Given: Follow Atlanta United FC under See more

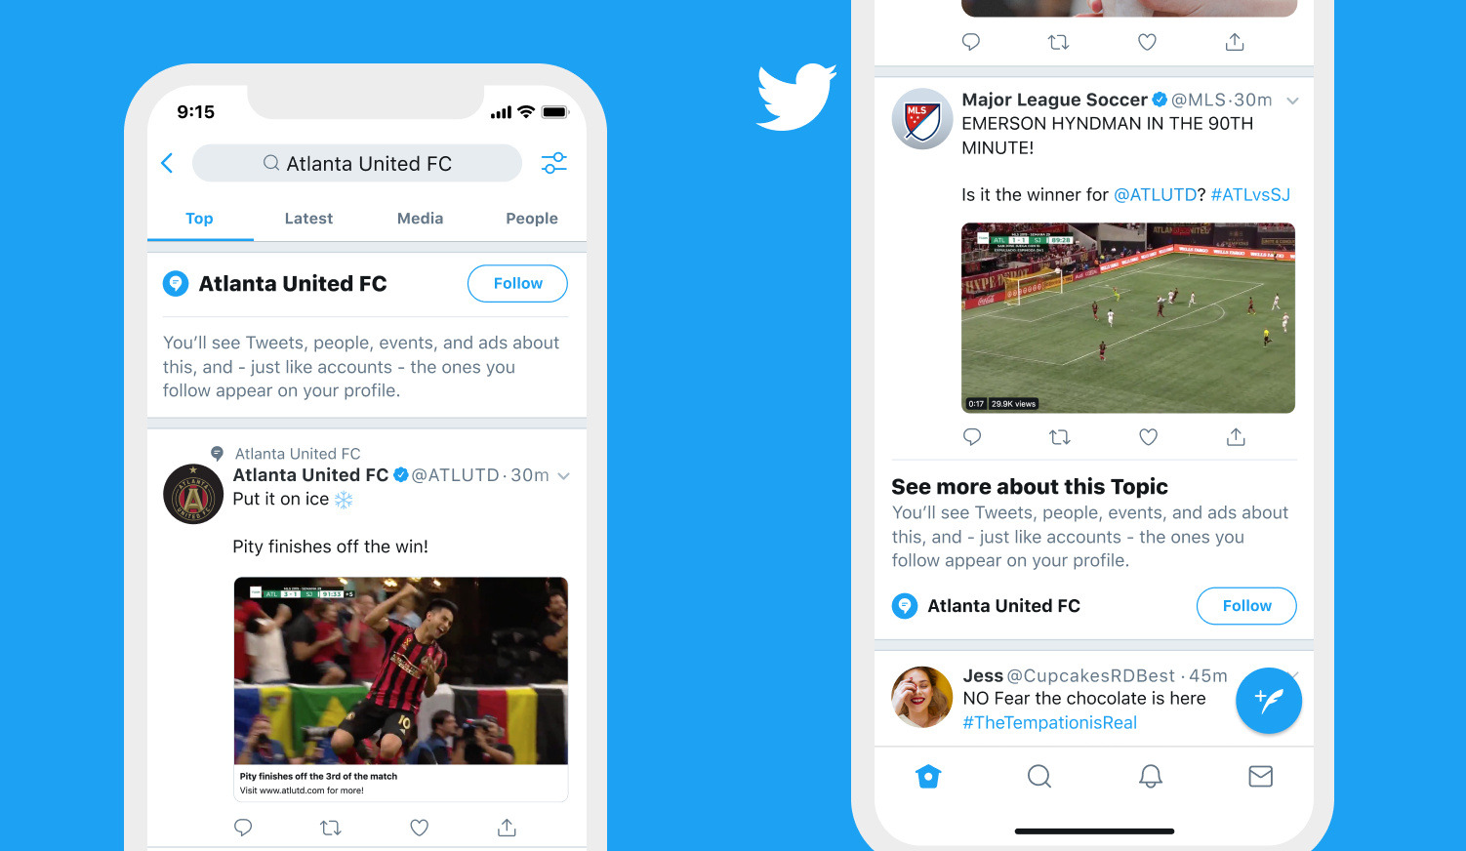Looking at the screenshot, I should tap(1246, 606).
